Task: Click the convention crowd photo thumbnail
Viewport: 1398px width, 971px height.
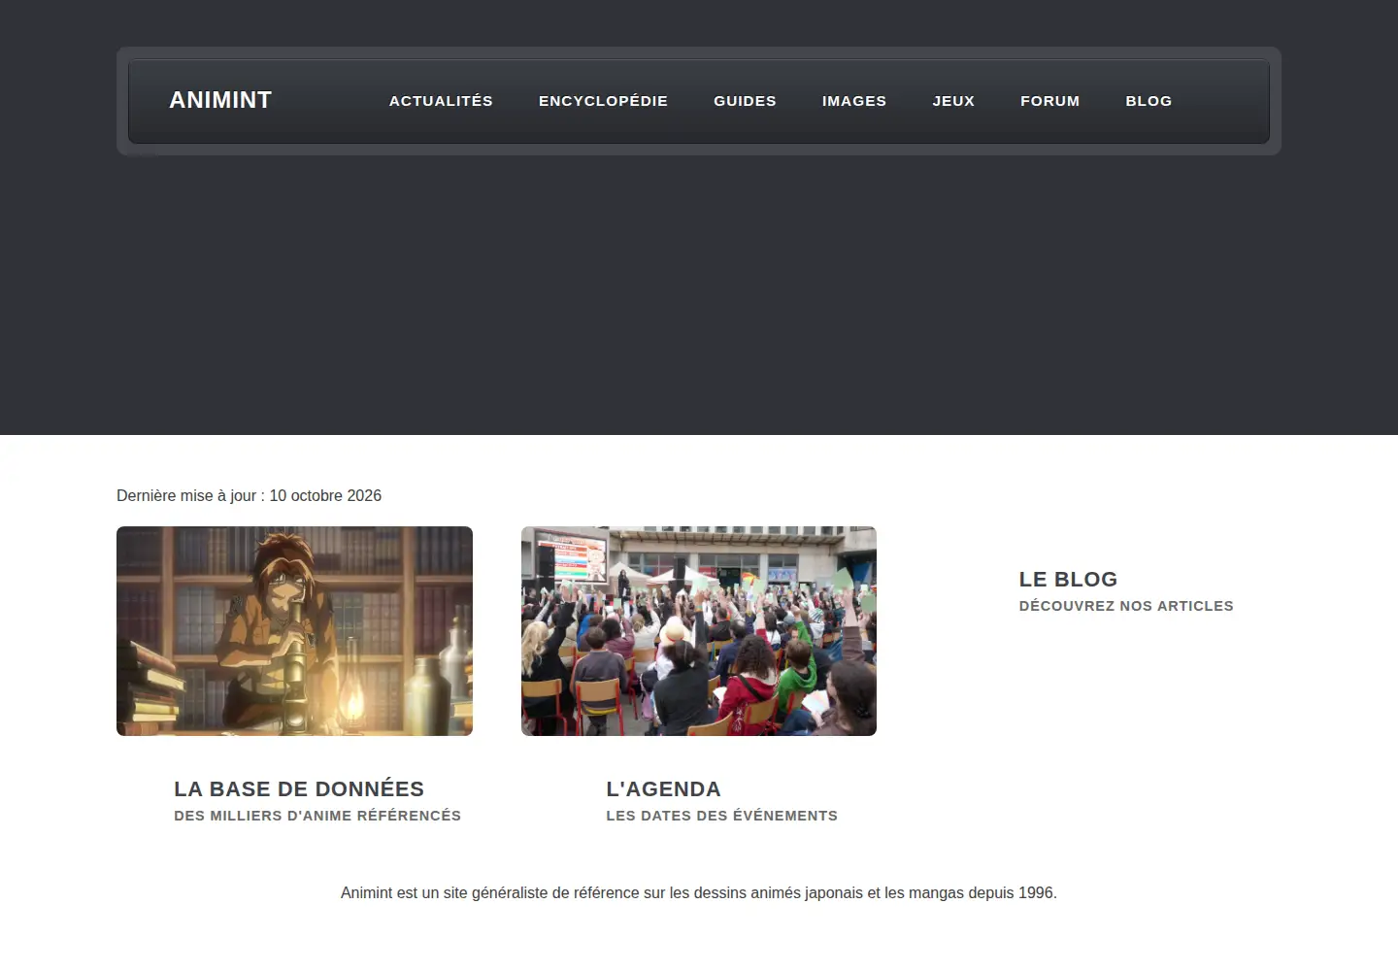Action: coord(699,631)
